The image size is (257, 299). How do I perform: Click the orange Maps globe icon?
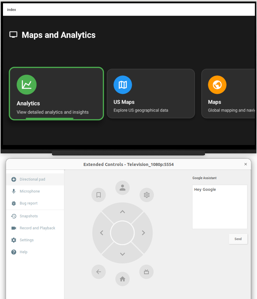[x=217, y=85]
